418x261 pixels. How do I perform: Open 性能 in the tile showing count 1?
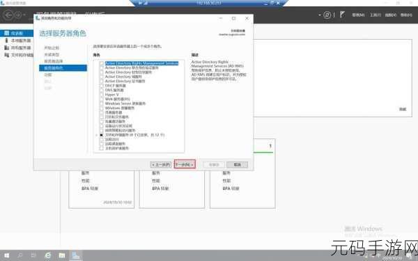(226, 181)
